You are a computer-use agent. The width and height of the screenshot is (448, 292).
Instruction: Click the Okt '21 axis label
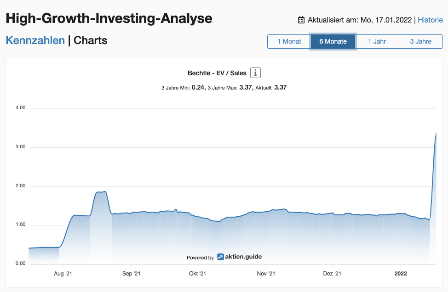coord(198,274)
